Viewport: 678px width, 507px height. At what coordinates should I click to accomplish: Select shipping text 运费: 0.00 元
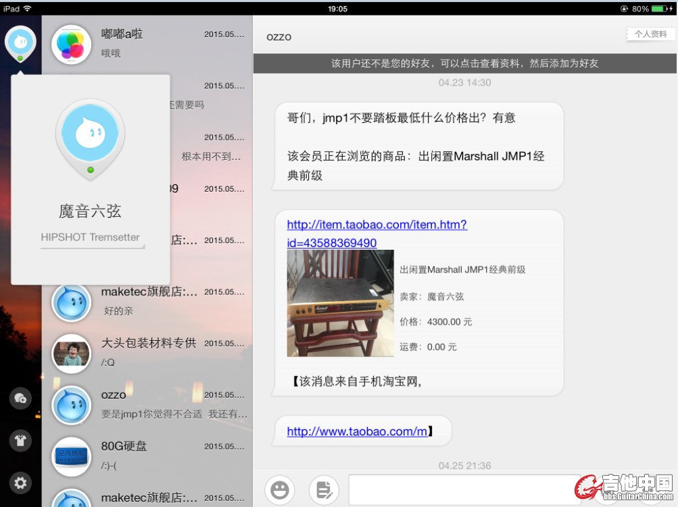[x=428, y=347]
